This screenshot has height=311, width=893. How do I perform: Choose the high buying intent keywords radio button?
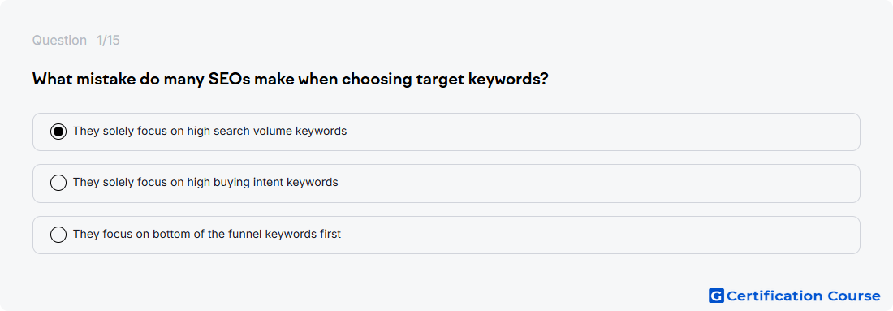(x=58, y=183)
